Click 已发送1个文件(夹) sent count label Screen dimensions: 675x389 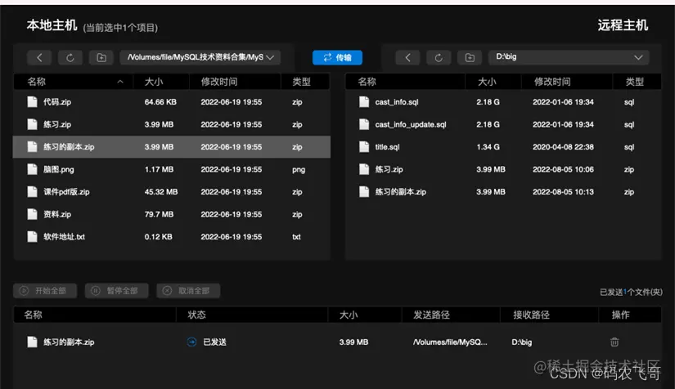click(631, 293)
